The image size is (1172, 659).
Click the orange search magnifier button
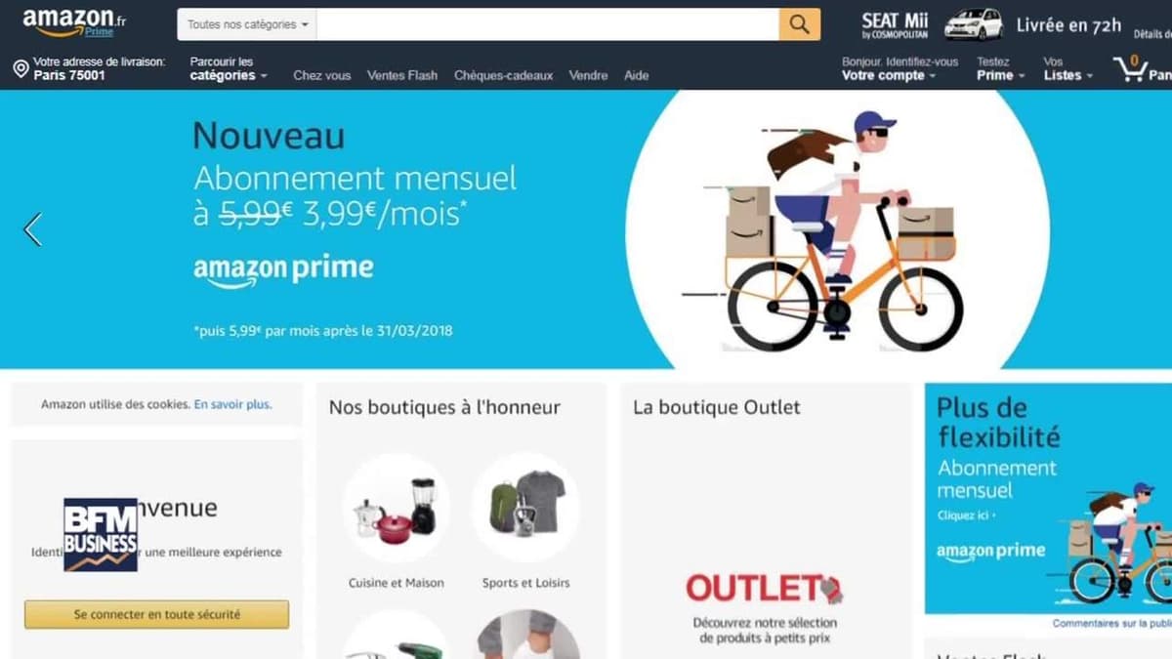(799, 24)
